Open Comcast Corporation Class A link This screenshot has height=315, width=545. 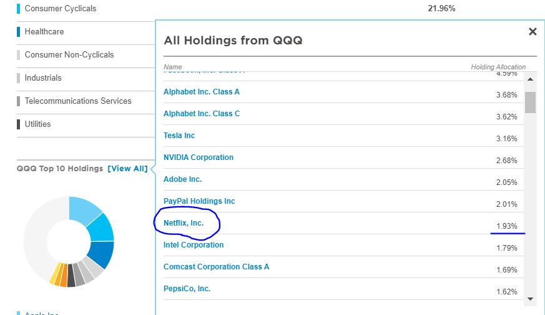pyautogui.click(x=216, y=267)
